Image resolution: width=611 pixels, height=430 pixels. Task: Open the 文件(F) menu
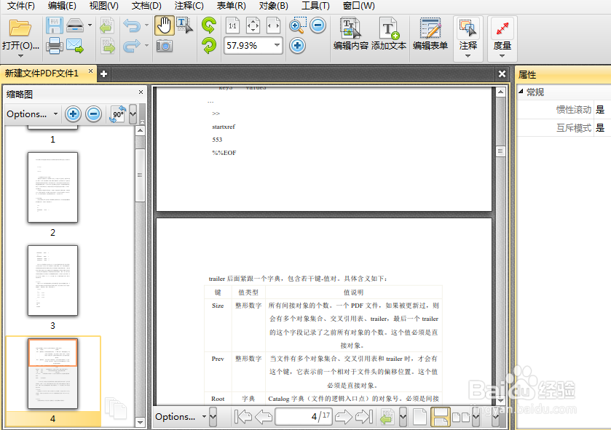pyautogui.click(x=20, y=6)
